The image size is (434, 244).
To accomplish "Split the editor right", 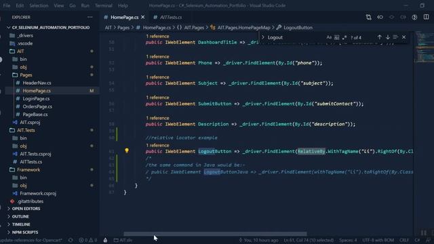I will pos(426,17).
